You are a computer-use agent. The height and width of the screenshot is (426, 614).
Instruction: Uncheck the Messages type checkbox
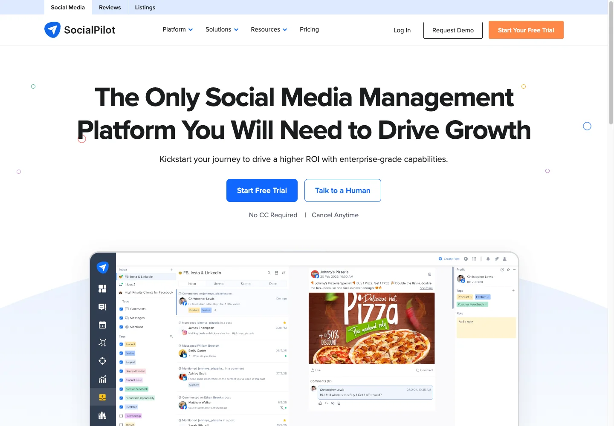(x=121, y=318)
